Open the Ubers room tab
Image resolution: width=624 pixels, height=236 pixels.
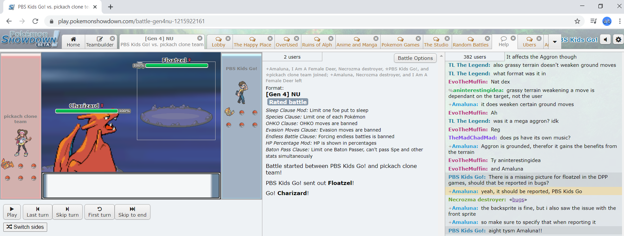pos(529,42)
